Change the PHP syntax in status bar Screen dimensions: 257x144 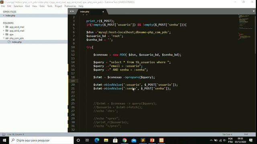(246, 134)
